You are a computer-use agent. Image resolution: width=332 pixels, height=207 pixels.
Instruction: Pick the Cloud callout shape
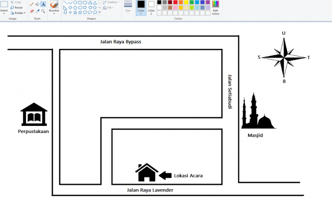[x=95, y=12]
